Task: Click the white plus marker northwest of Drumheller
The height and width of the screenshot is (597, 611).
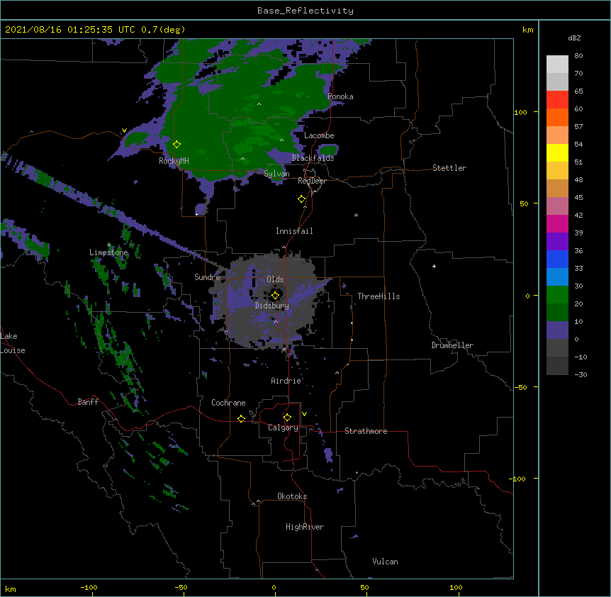Action: pyautogui.click(x=434, y=266)
